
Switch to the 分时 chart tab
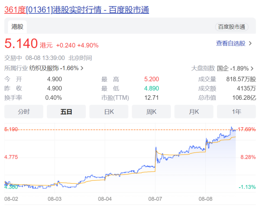[x=24, y=112]
